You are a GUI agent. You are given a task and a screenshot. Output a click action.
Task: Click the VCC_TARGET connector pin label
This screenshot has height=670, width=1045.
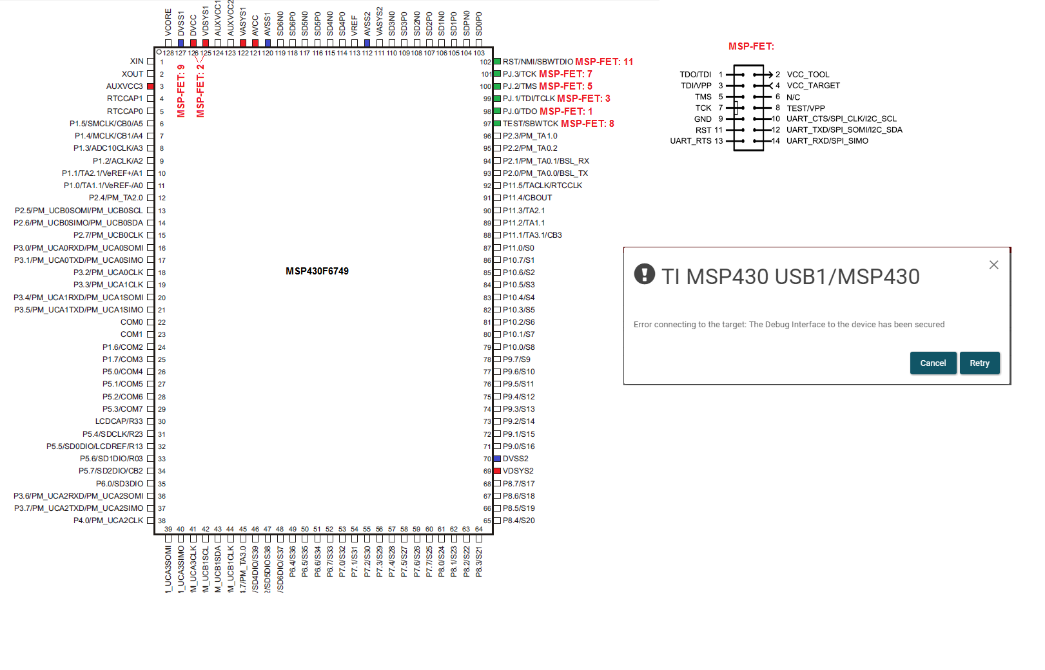click(x=813, y=86)
